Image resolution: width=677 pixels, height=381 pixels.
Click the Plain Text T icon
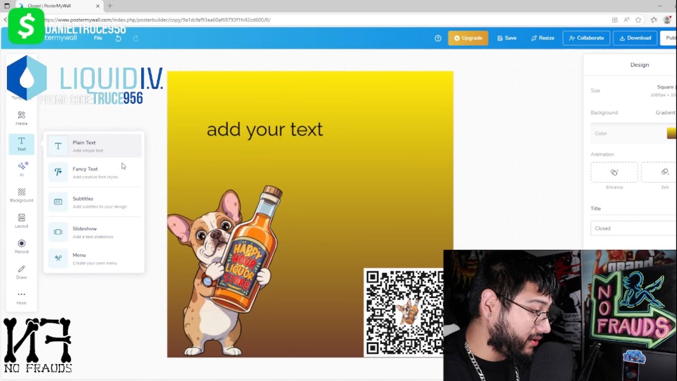coord(58,146)
